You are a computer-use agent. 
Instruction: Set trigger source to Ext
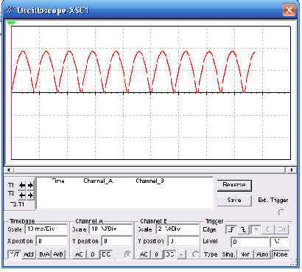[x=282, y=229]
